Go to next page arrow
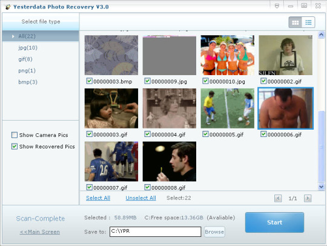 coord(308,198)
